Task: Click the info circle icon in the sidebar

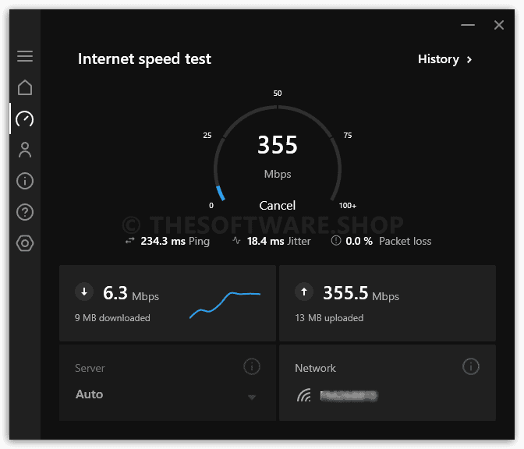Action: (25, 181)
